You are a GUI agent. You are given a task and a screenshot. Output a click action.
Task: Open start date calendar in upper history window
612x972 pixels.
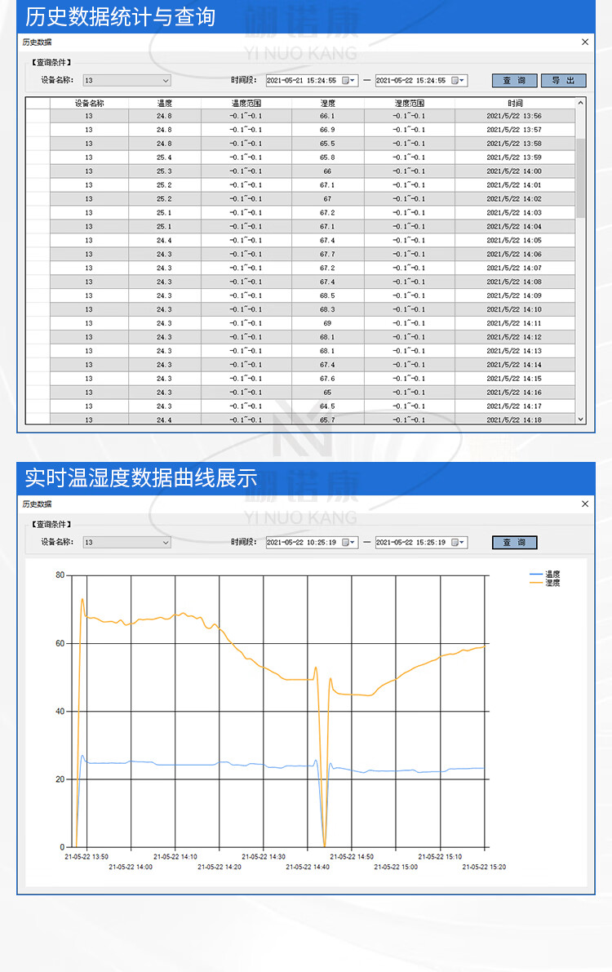coord(349,81)
